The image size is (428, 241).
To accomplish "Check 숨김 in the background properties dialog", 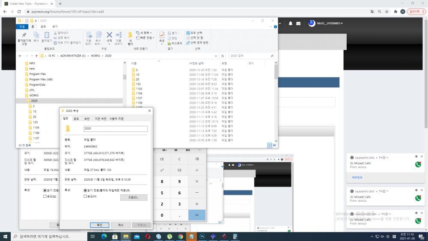I will tap(45, 196).
